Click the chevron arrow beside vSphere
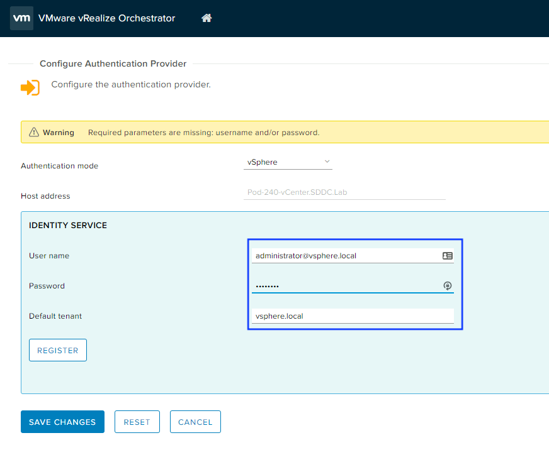This screenshot has height=450, width=549. (x=327, y=162)
